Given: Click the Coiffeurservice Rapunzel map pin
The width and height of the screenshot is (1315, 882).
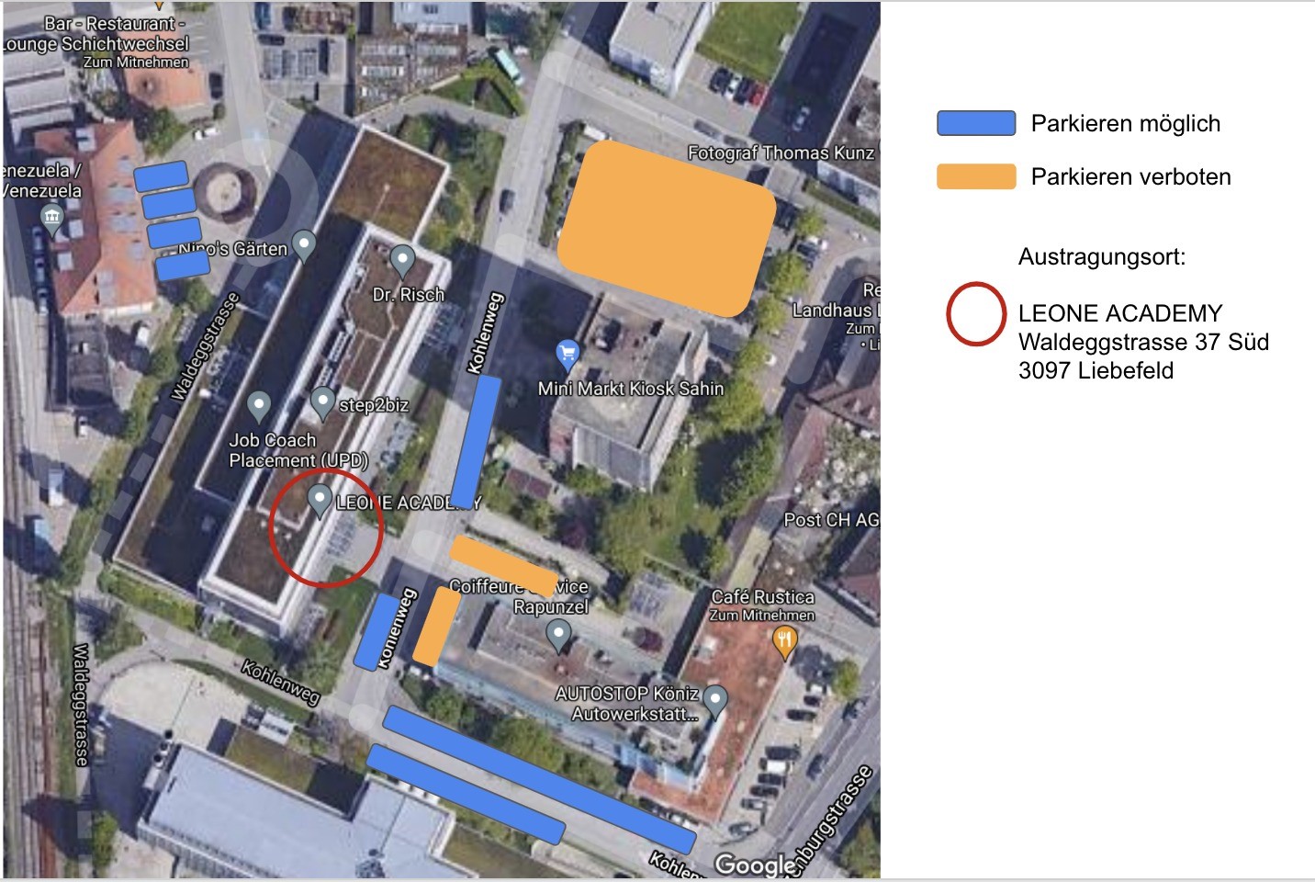Looking at the screenshot, I should pos(558,634).
